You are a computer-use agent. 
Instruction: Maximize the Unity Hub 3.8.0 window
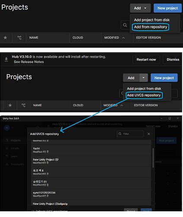[x=170, y=118]
